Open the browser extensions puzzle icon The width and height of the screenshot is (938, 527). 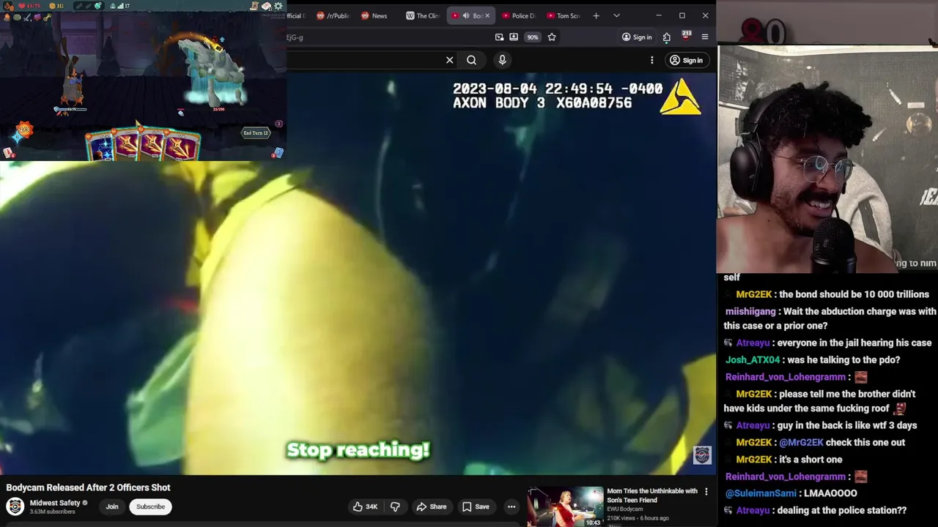(x=667, y=37)
